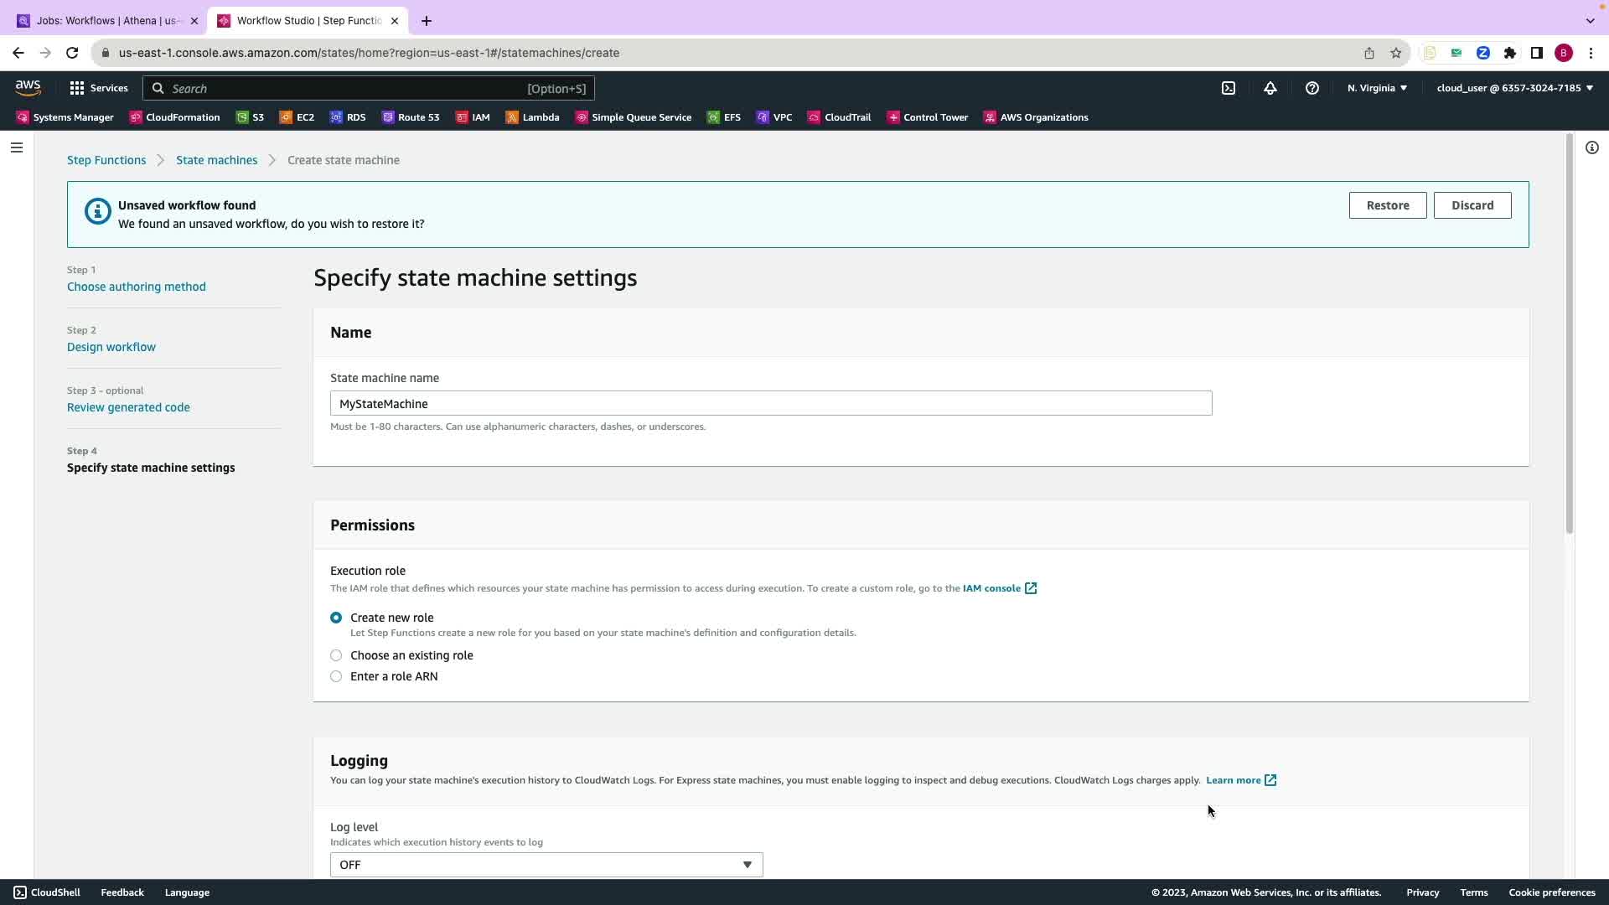Screen dimensions: 1609x905
Task: Select Enter a role ARN option
Action: tap(336, 676)
